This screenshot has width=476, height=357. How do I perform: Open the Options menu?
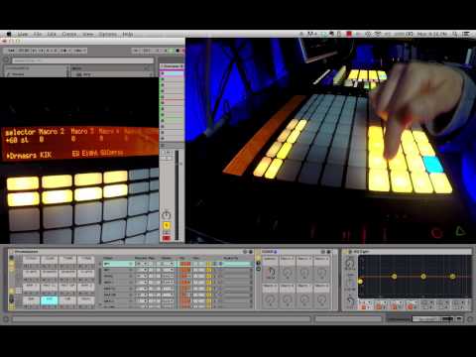point(108,34)
